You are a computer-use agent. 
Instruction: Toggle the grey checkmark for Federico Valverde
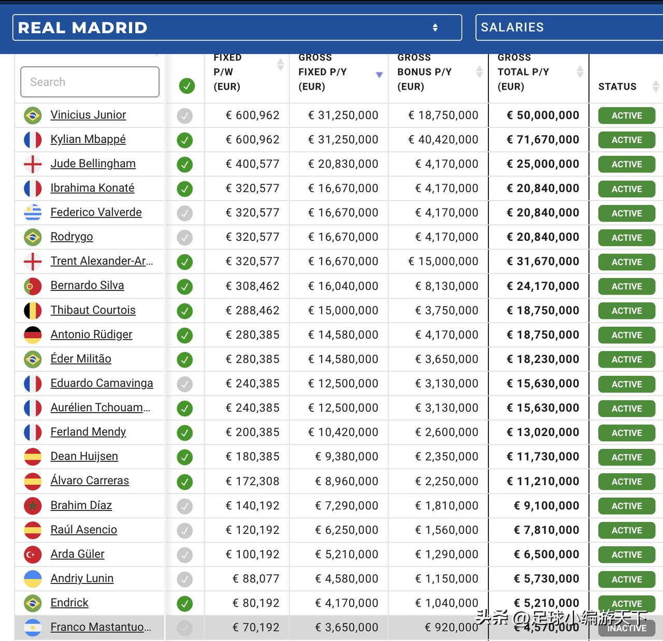[184, 213]
